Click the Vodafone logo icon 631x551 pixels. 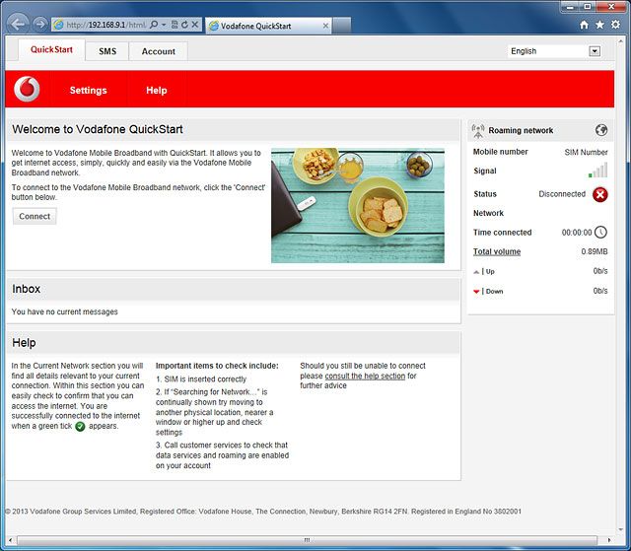27,89
